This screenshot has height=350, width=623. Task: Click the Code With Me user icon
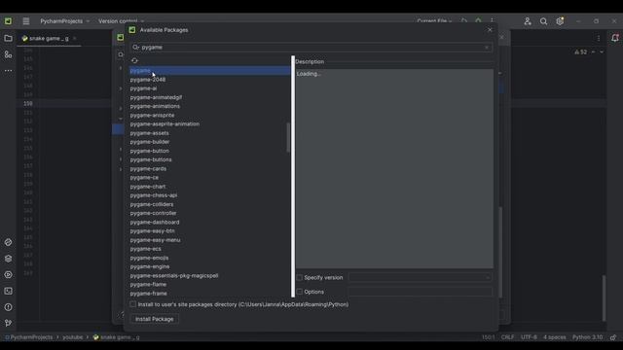click(x=528, y=21)
